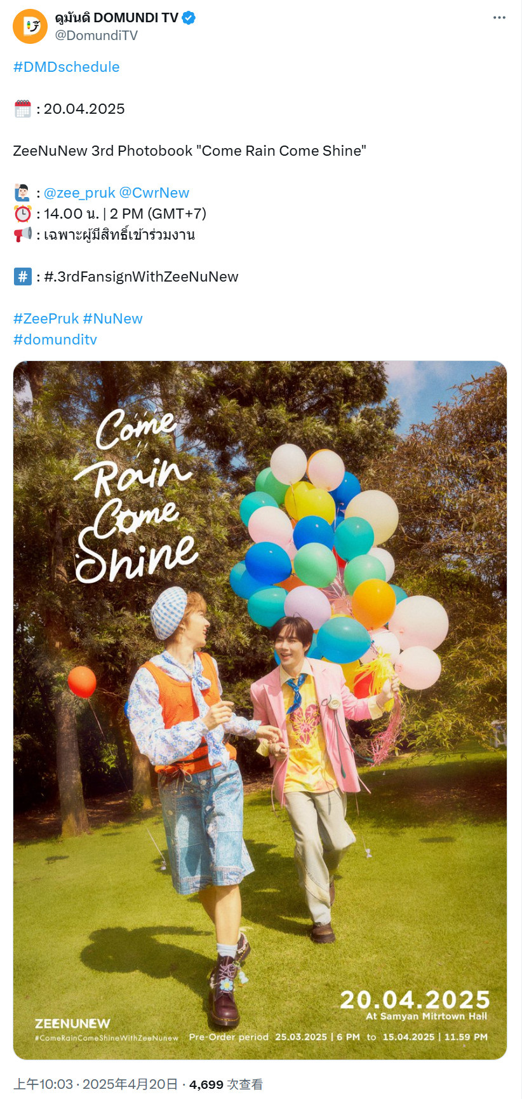Open the #NuNew hashtag
522x1099 pixels.
tap(113, 318)
